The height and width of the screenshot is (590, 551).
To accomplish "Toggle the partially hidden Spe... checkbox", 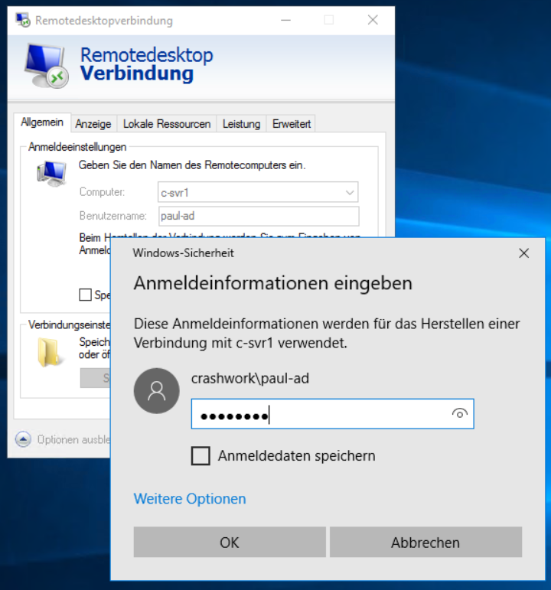I will click(86, 295).
